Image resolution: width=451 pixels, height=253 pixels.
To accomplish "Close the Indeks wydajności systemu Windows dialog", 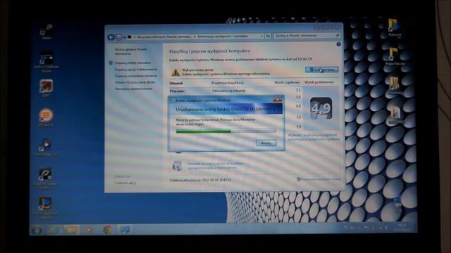I will tap(277, 100).
